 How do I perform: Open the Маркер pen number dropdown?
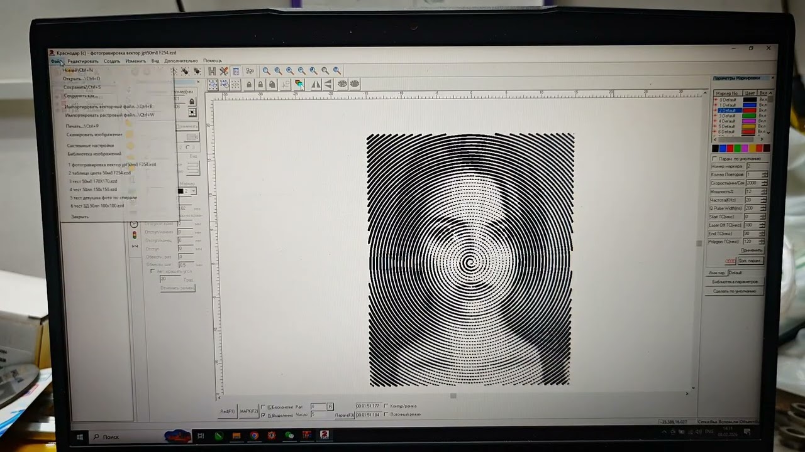[x=193, y=191]
